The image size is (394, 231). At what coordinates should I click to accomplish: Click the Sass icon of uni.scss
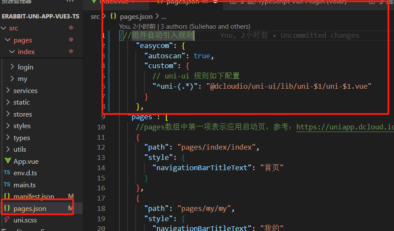click(x=7, y=220)
